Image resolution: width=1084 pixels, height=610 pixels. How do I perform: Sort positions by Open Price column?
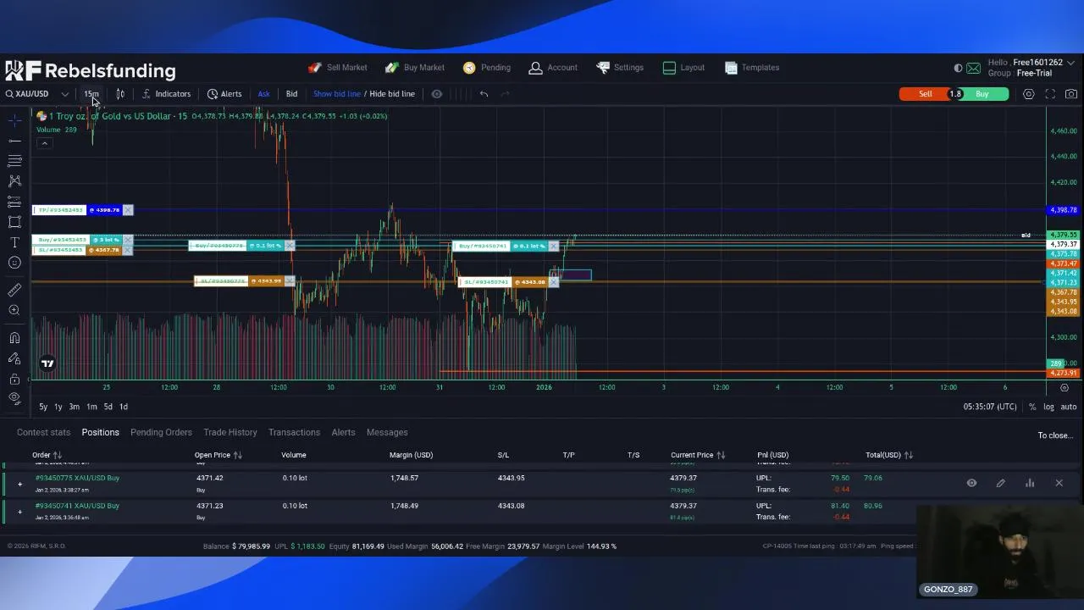[218, 455]
